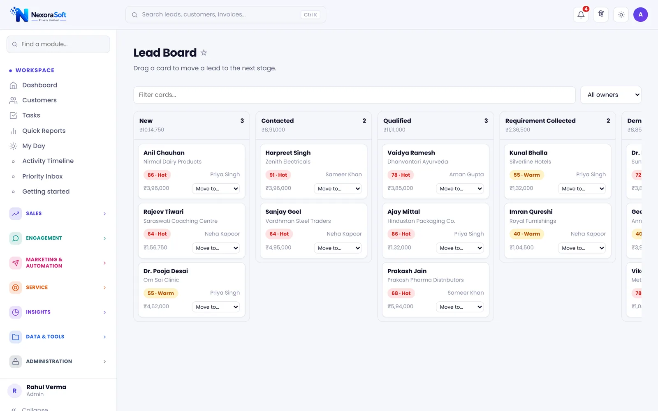Click the magnifier in Find a module

coord(15,44)
